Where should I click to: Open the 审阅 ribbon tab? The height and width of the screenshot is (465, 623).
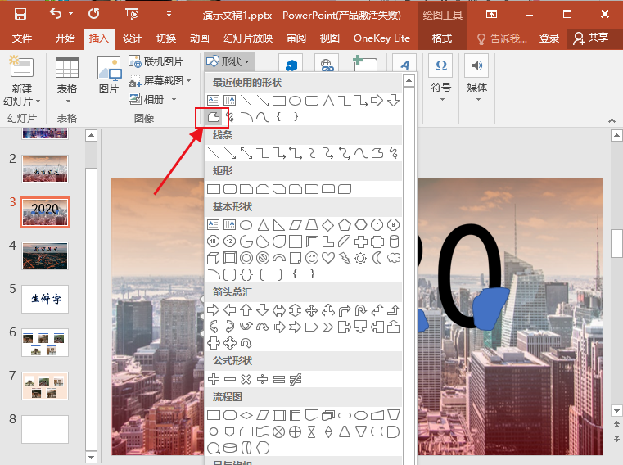(296, 38)
